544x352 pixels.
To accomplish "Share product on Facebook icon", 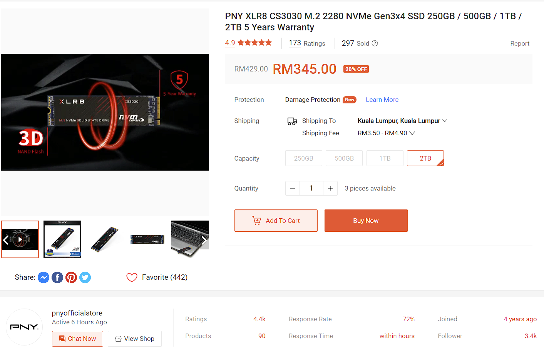I will point(57,277).
